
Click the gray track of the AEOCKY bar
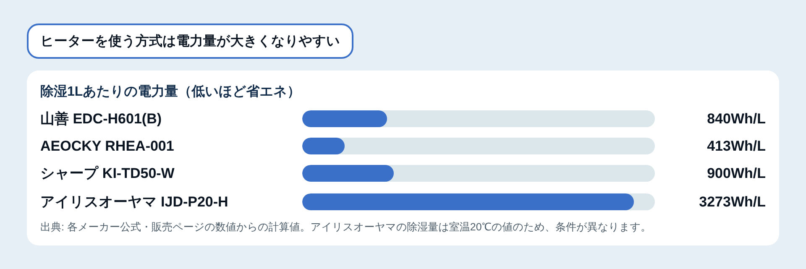[x=500, y=146]
